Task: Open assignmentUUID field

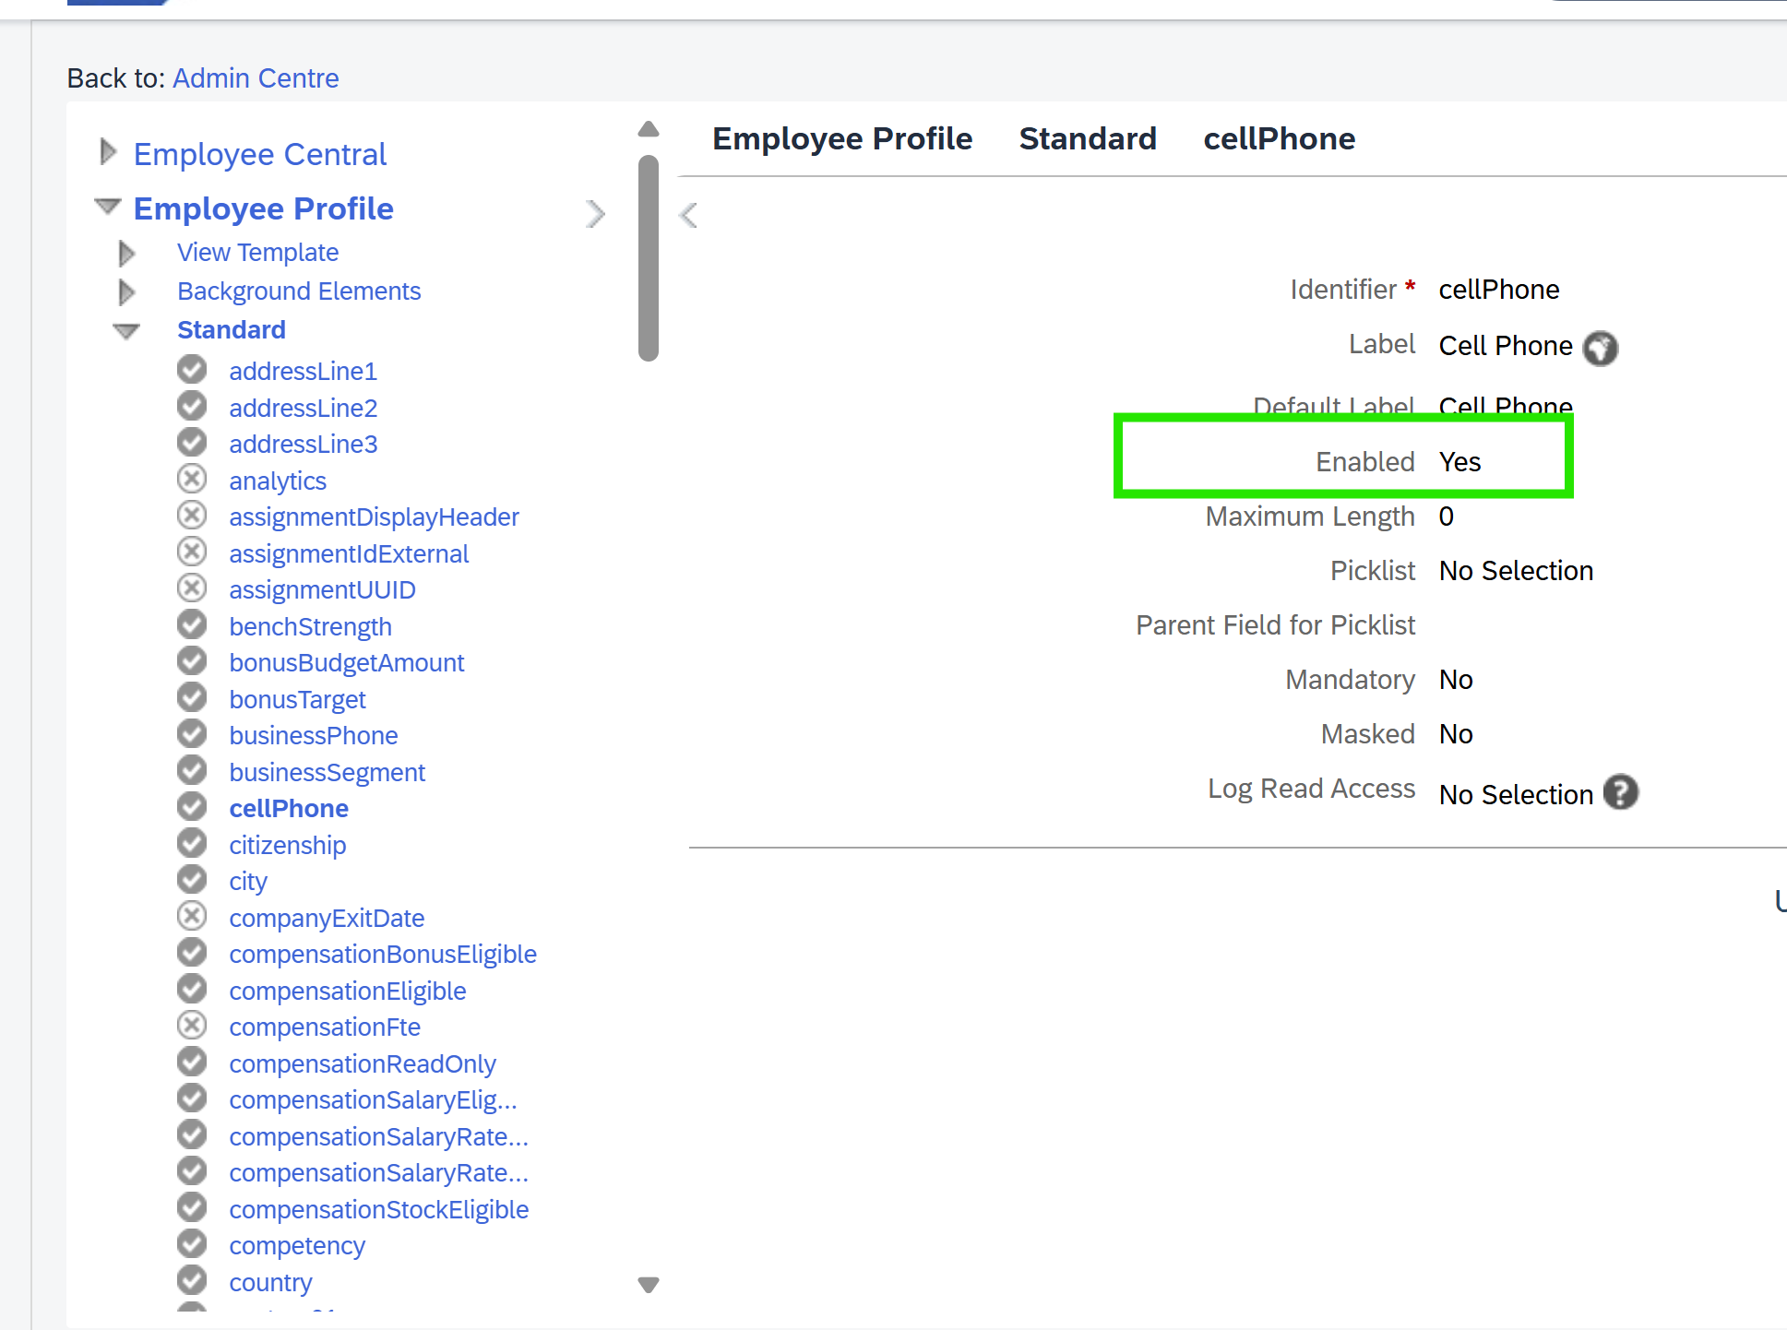Action: [x=322, y=590]
